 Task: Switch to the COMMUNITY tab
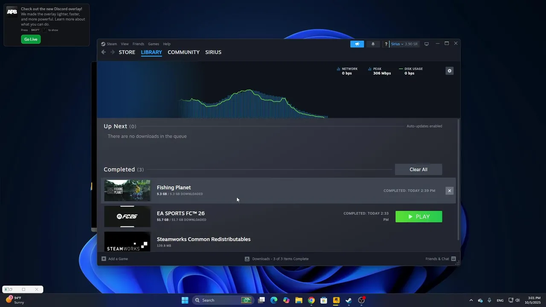[183, 52]
